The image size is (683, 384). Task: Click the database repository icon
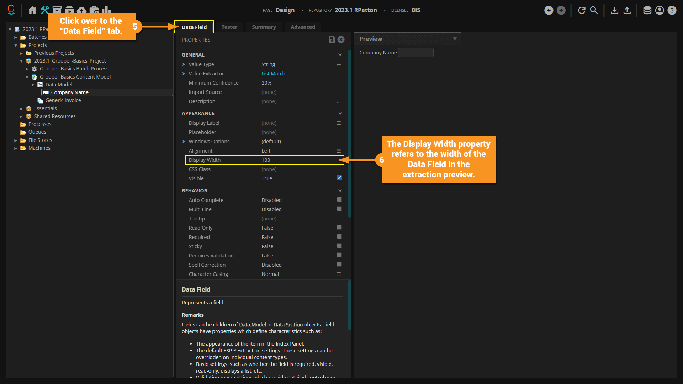647,10
